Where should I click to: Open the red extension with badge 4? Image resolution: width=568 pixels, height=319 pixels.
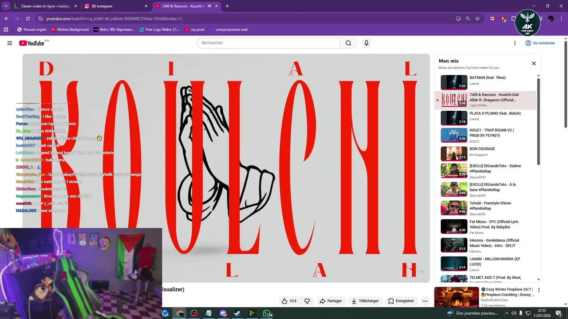pos(503,19)
